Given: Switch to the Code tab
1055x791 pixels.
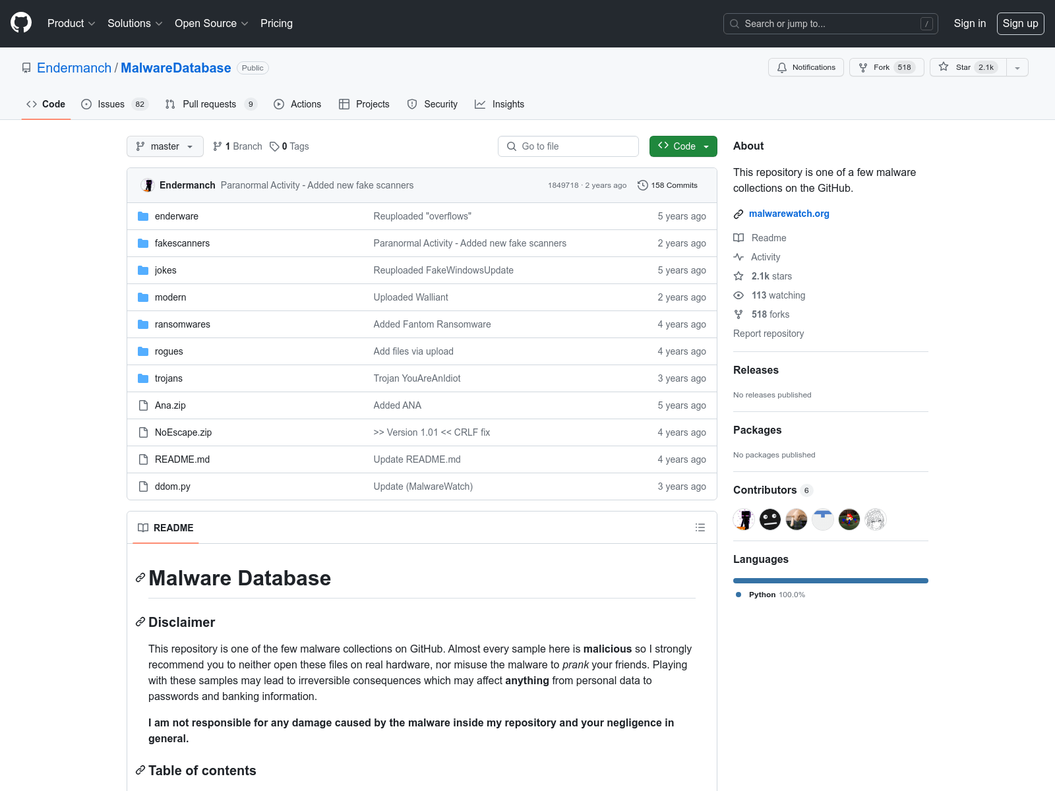Looking at the screenshot, I should 45,104.
